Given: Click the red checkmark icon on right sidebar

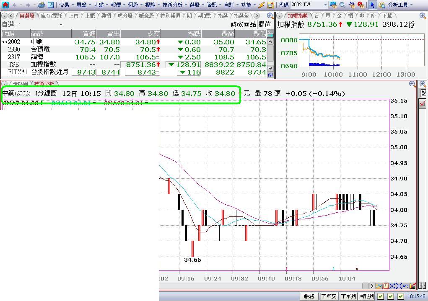Looking at the screenshot, I should 423,103.
